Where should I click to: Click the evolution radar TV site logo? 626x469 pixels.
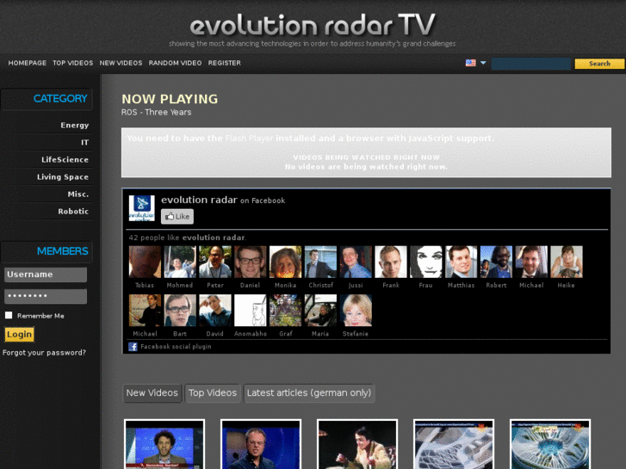tap(313, 25)
